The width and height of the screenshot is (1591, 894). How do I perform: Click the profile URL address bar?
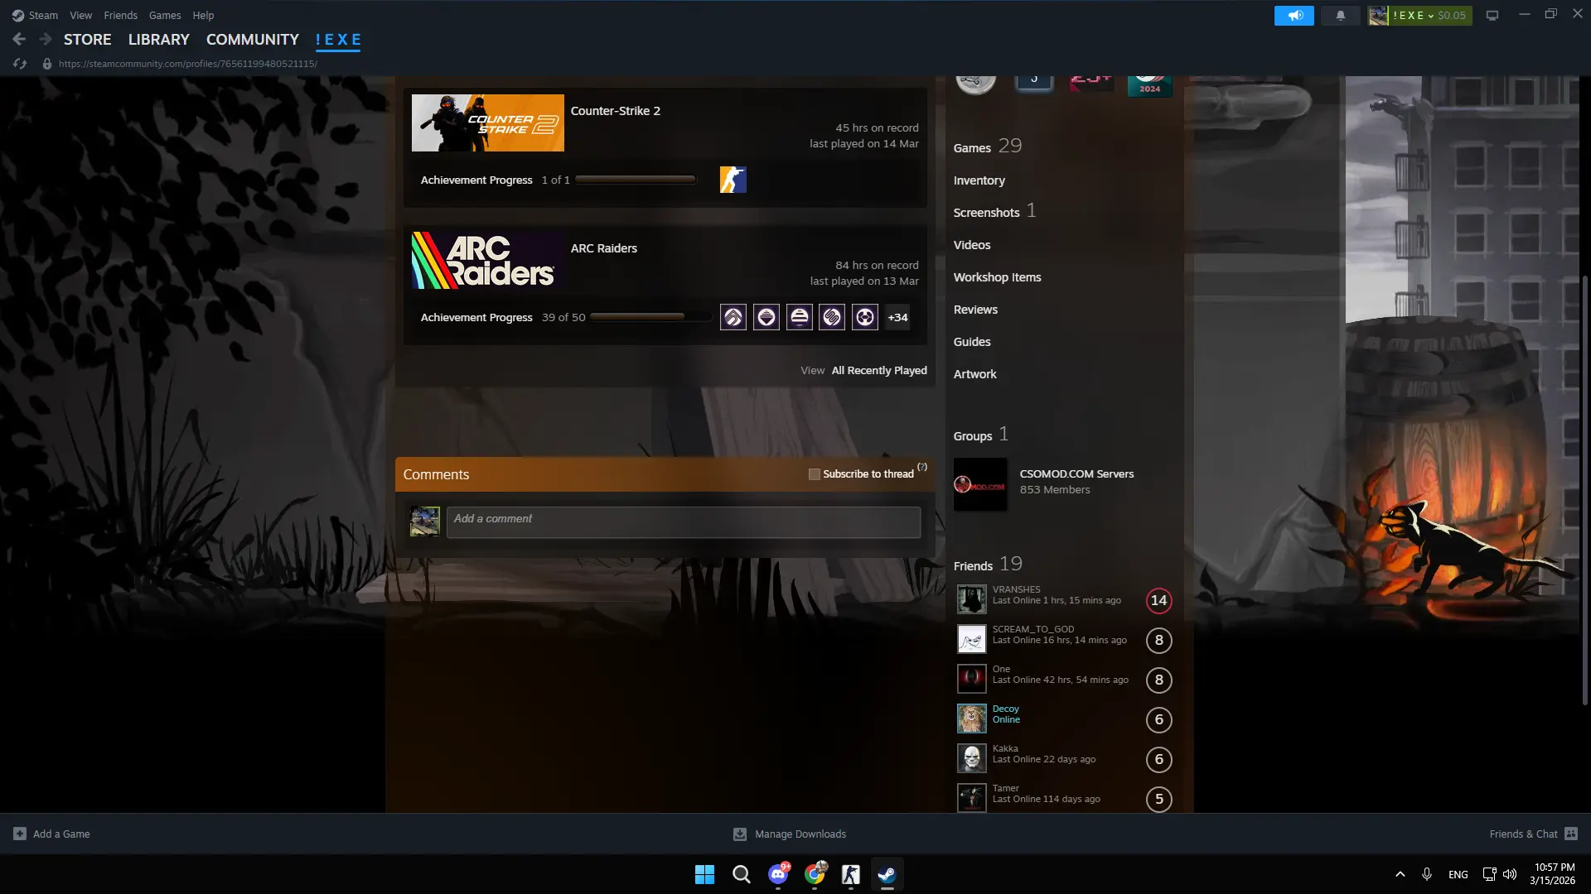tap(188, 64)
